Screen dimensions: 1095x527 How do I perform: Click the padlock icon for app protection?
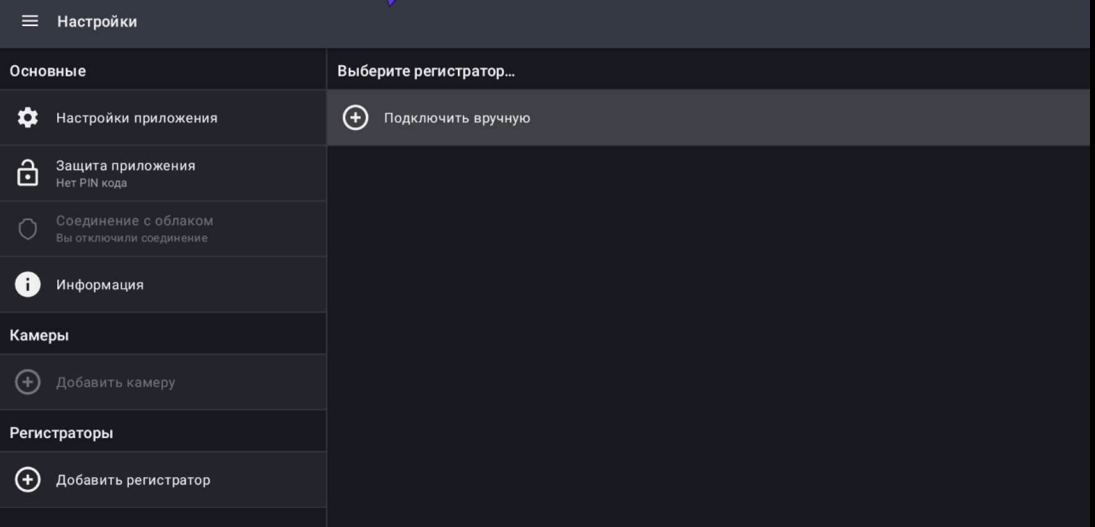(x=27, y=173)
